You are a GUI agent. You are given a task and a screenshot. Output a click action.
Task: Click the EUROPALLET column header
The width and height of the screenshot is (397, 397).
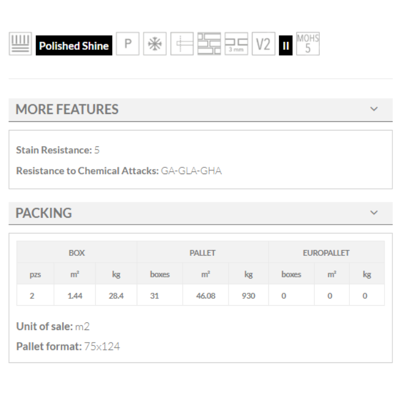click(326, 253)
